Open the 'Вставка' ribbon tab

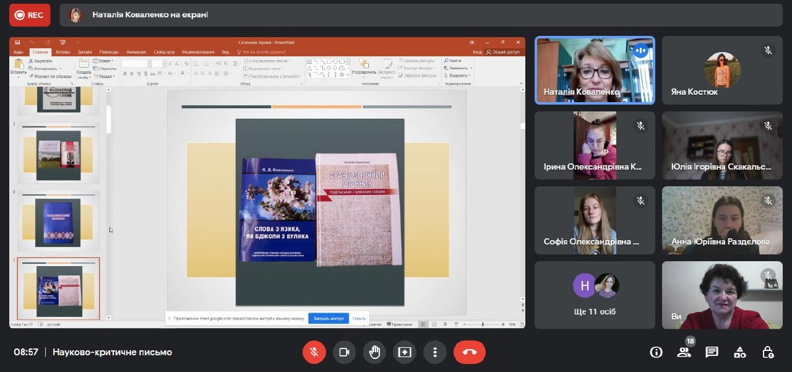[x=62, y=52]
